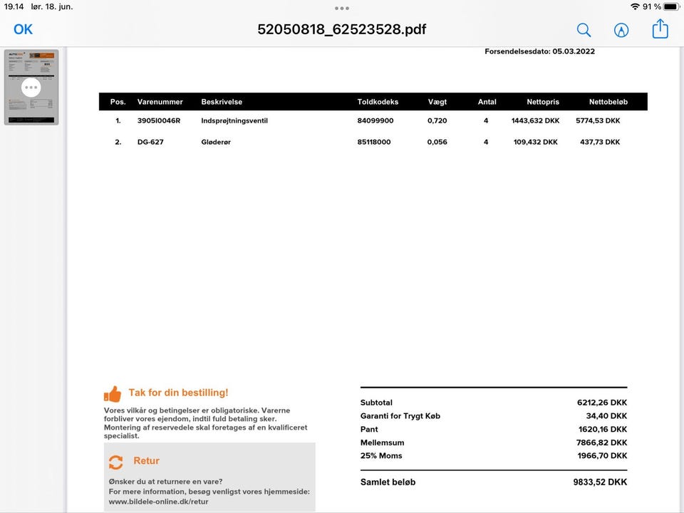Click the Samlet beløb total 9833,52 DKK

pyautogui.click(x=600, y=482)
